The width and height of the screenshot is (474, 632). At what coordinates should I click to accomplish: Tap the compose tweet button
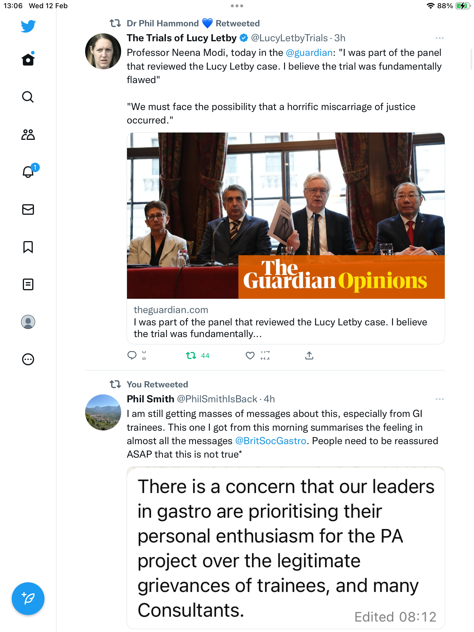pos(28,599)
